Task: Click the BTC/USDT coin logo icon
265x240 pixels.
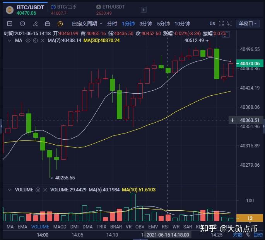Action: 10,10
